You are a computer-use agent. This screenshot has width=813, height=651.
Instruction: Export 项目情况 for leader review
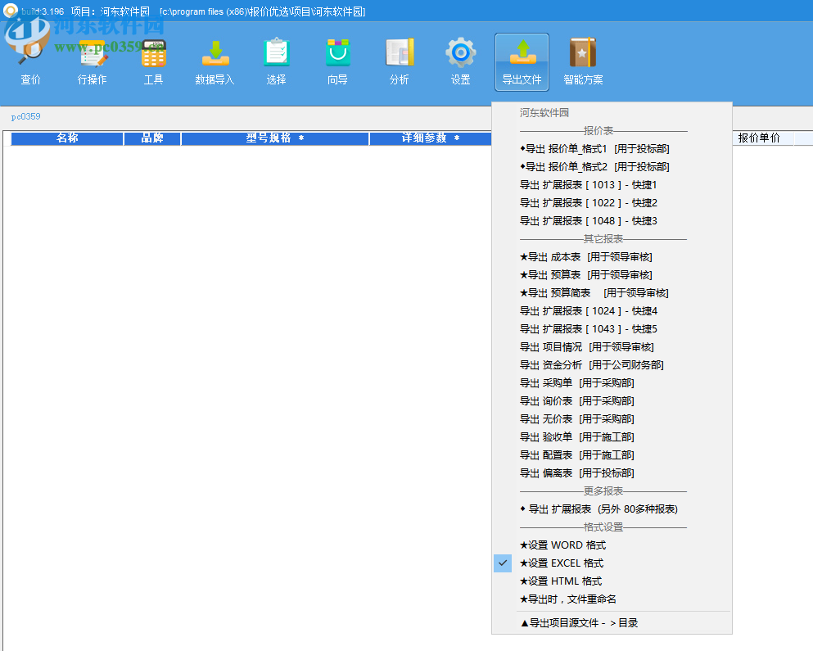pos(587,347)
